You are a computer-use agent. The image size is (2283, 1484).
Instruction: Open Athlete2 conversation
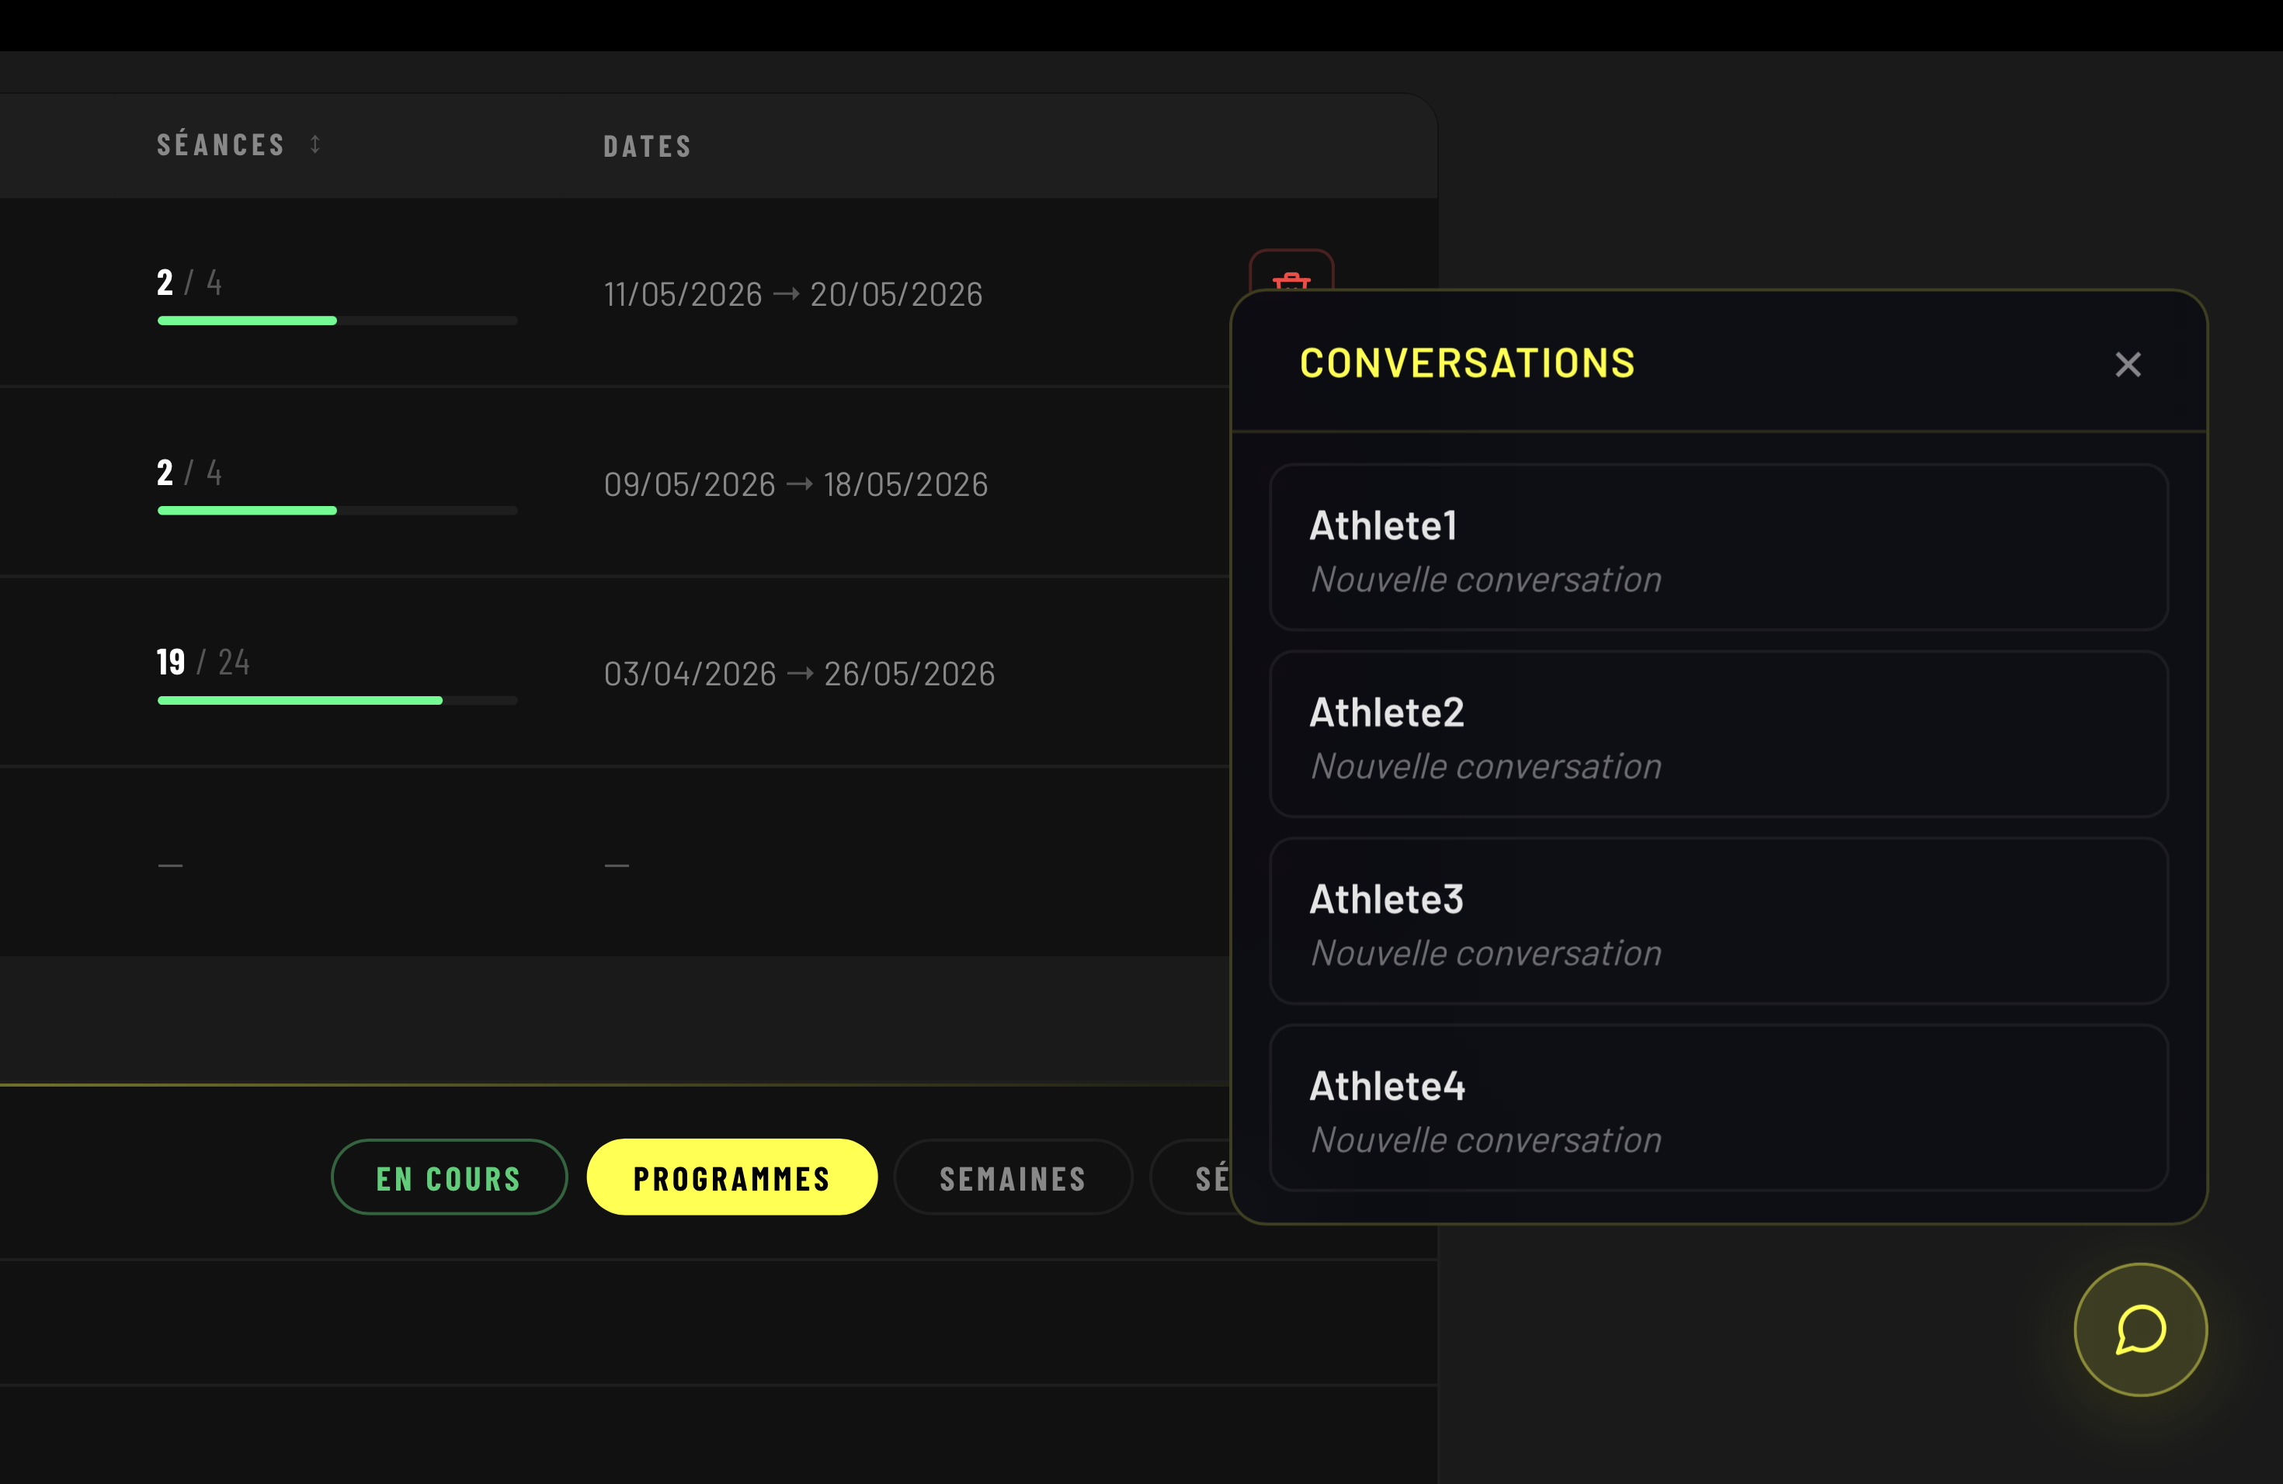click(x=1718, y=734)
